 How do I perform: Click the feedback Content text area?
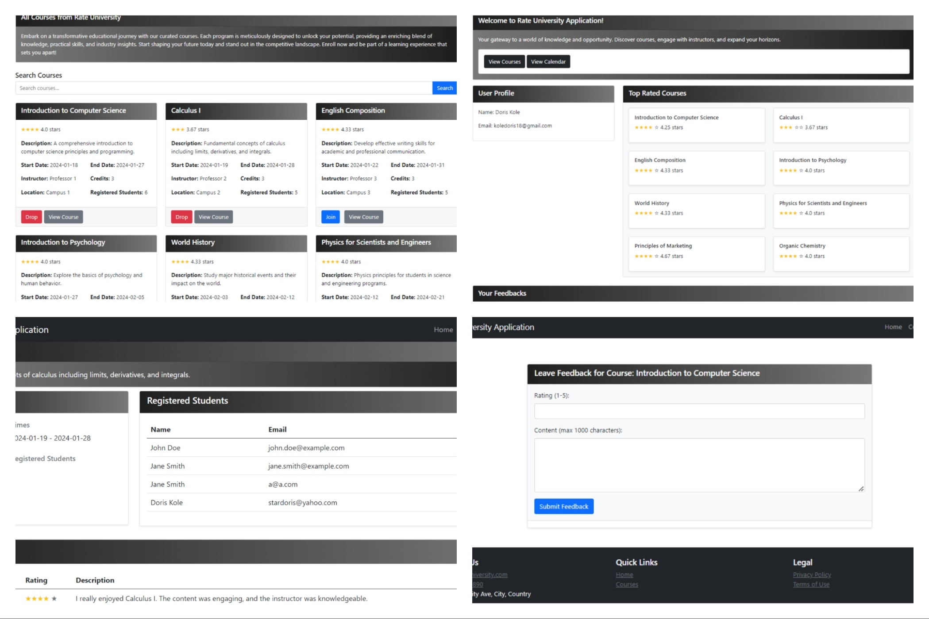[x=699, y=465]
